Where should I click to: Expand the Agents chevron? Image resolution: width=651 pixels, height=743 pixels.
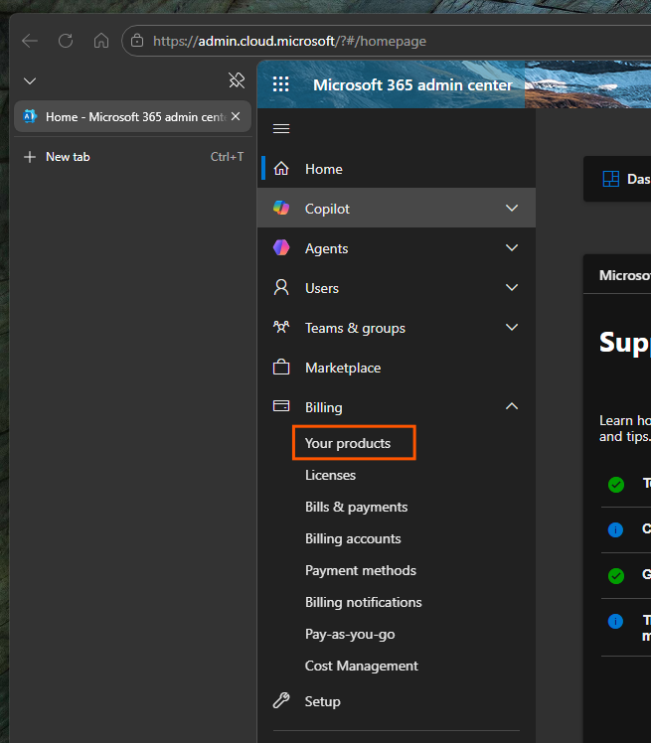(x=512, y=247)
